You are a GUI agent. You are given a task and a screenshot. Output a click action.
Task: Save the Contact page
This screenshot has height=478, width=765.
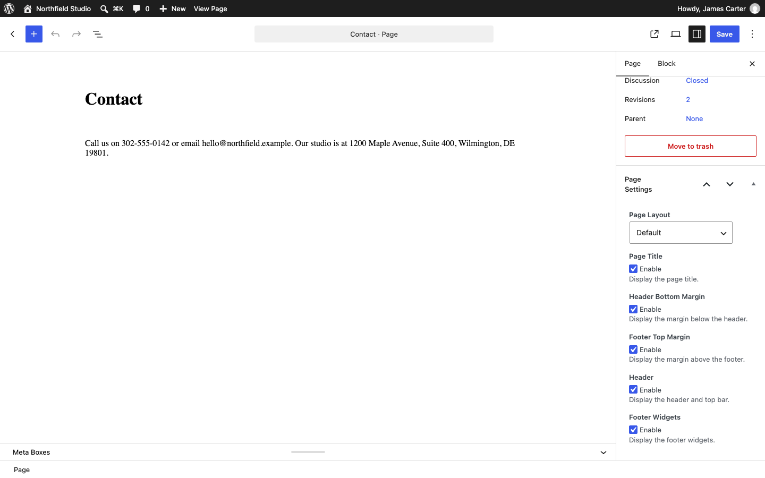click(x=725, y=34)
